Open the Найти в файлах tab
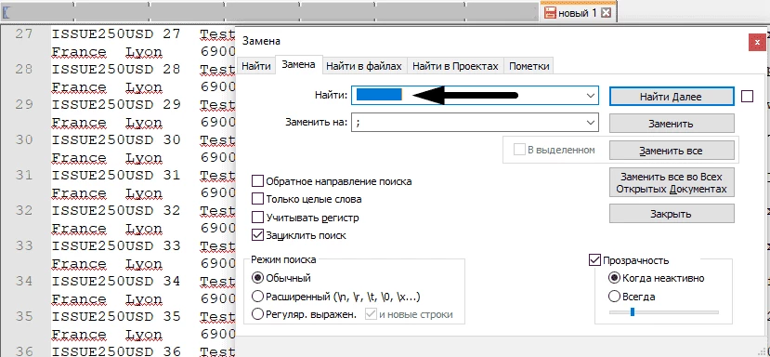 pyautogui.click(x=365, y=66)
